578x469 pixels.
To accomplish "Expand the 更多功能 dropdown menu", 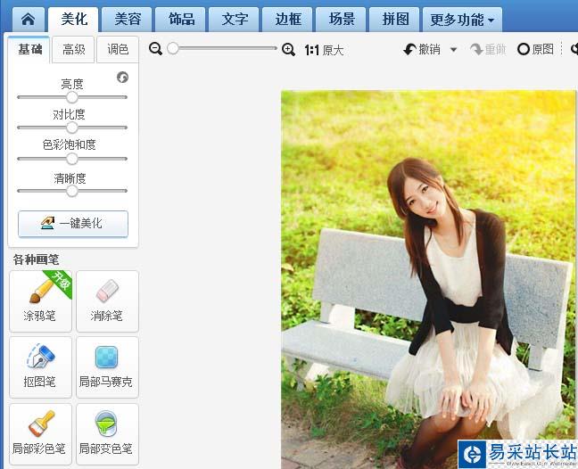I will (462, 20).
